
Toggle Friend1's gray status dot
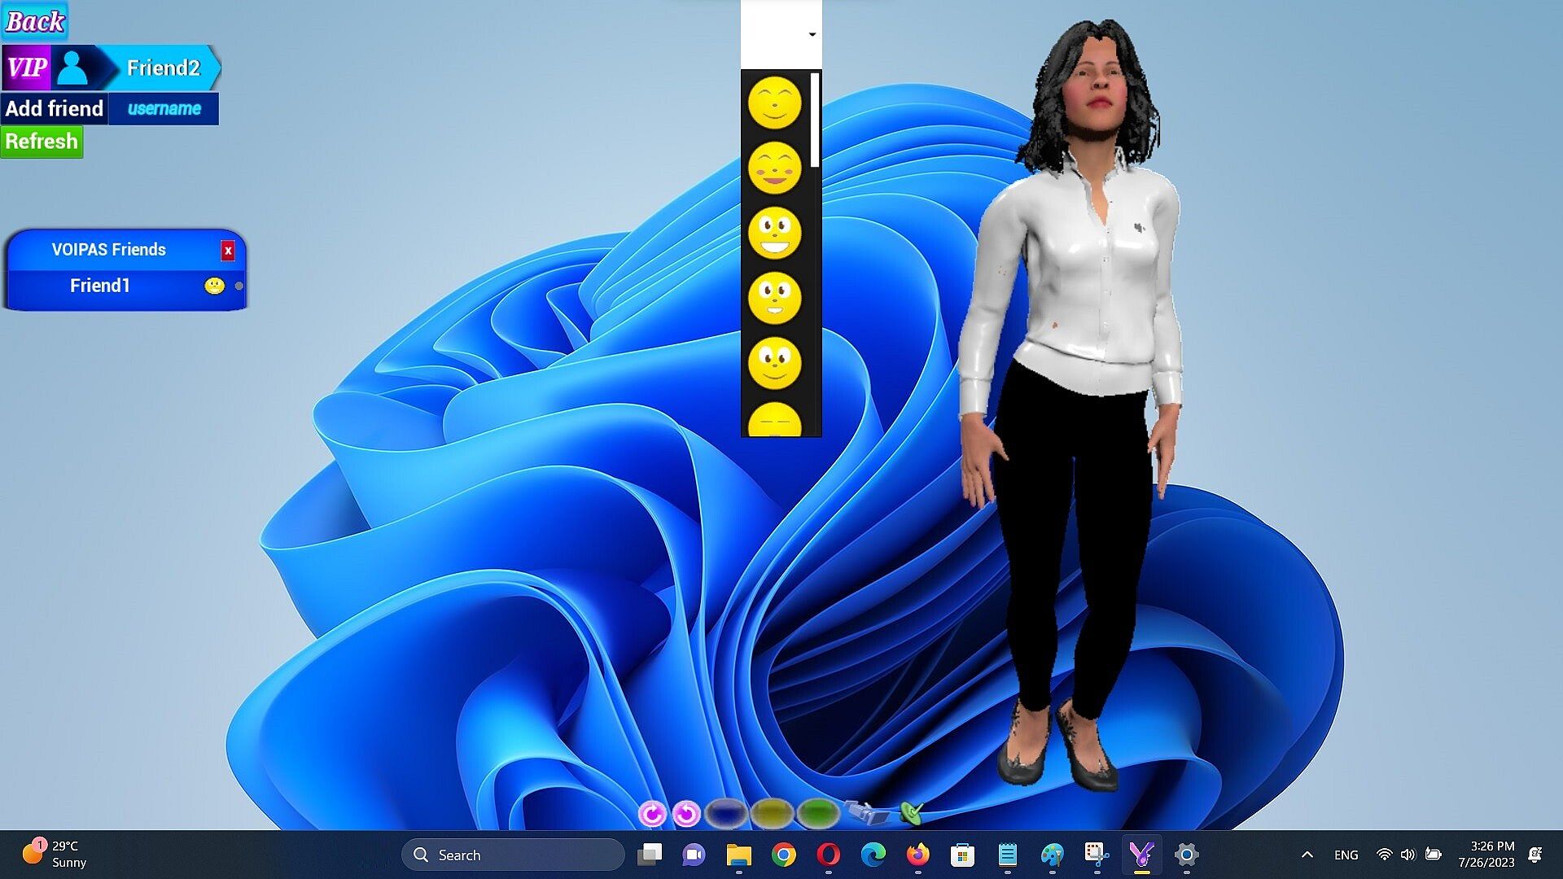[x=239, y=286]
